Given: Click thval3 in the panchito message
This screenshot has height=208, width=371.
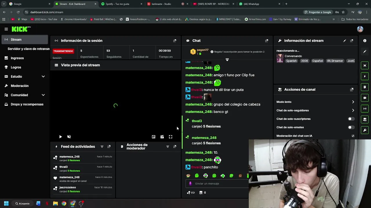Looking at the screenshot, I should [196, 167].
